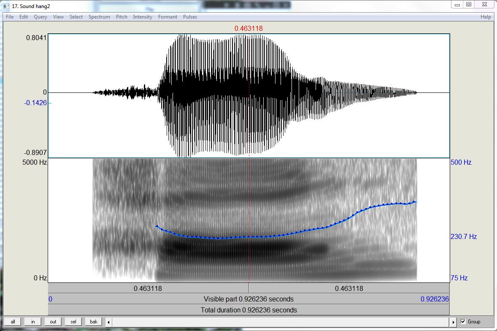Viewport: 497px width, 331px height.
Task: Click the -0.1426 amplitude label
Action: coord(35,103)
